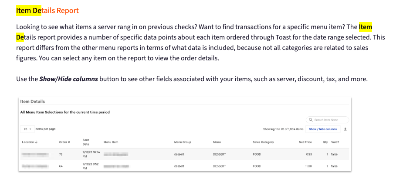Image resolution: width=393 pixels, height=185 pixels.
Task: Open the items per page dropdown
Action: click(27, 129)
